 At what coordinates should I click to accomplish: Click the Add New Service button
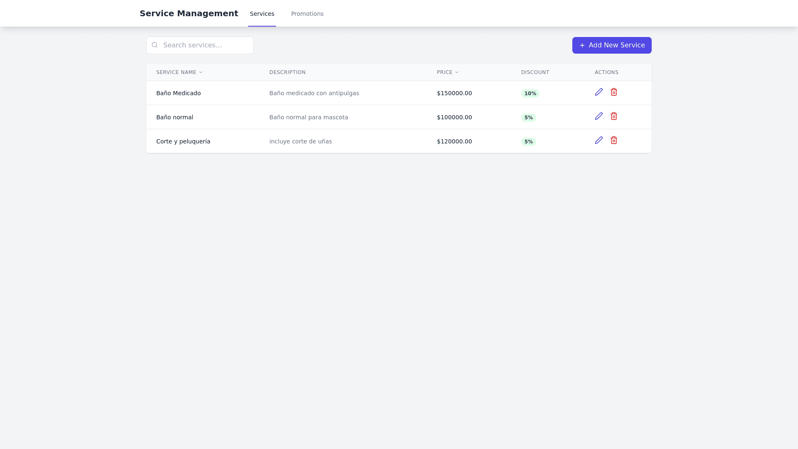[x=612, y=45]
